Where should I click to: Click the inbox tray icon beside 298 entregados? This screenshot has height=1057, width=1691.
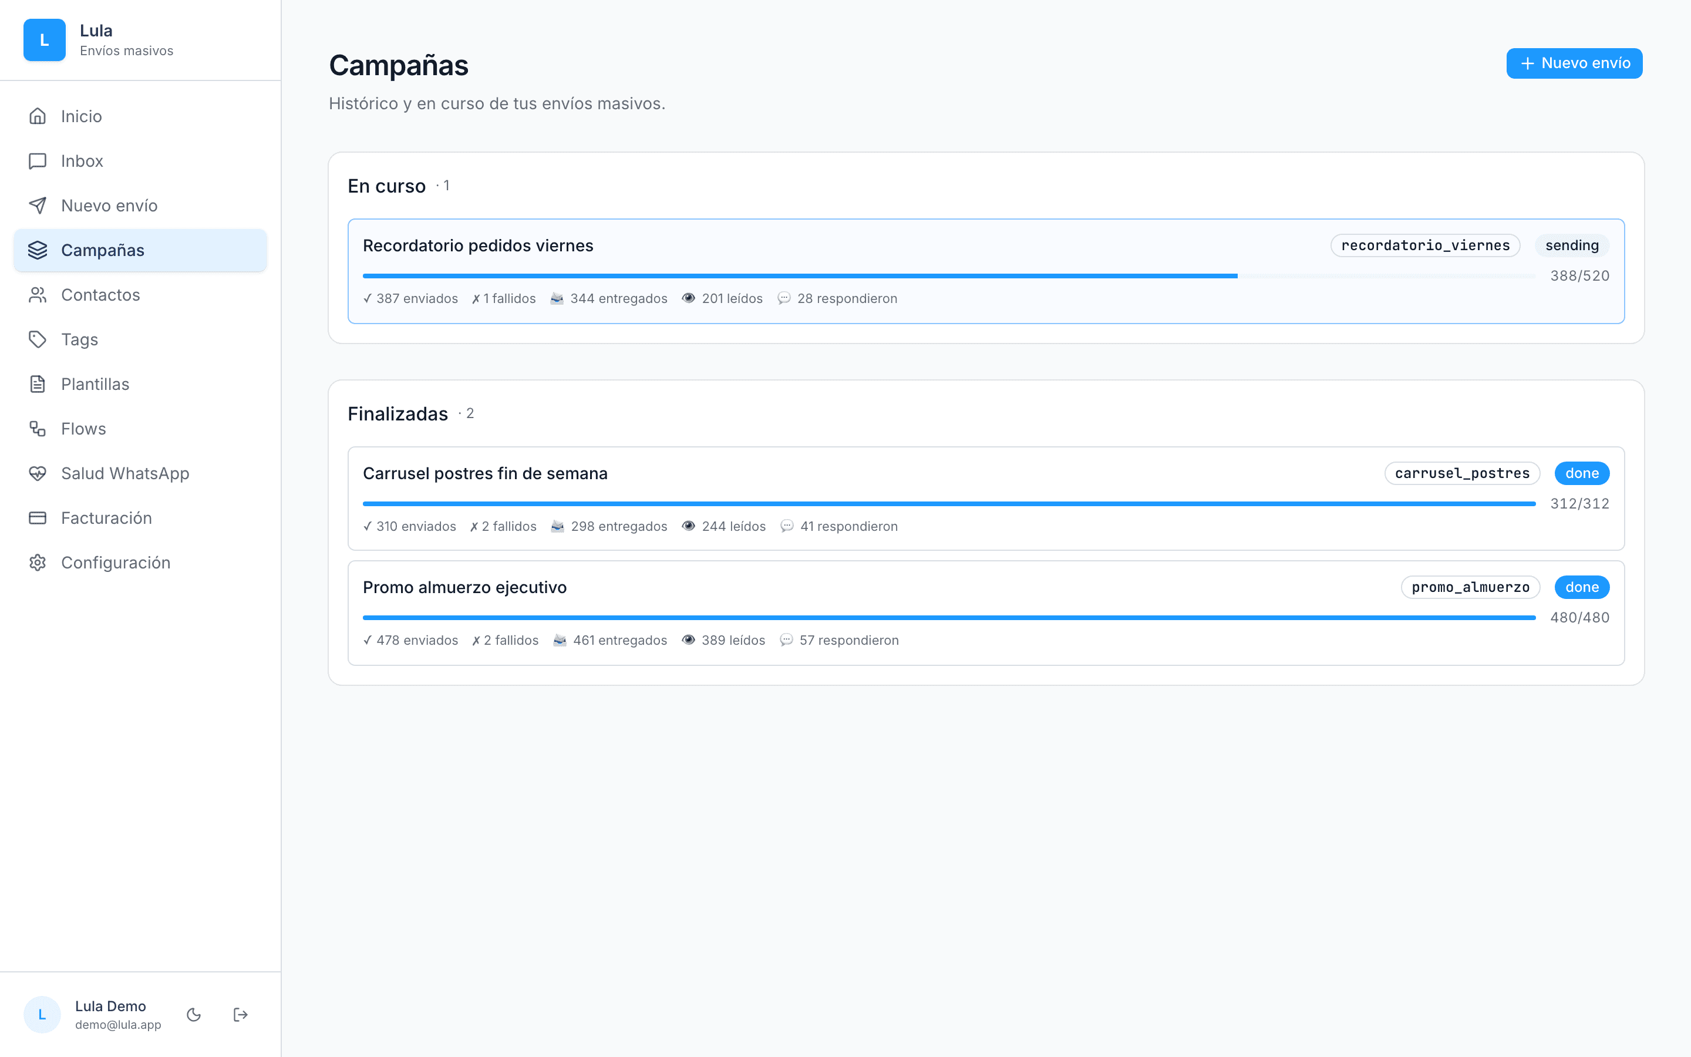[x=558, y=526]
